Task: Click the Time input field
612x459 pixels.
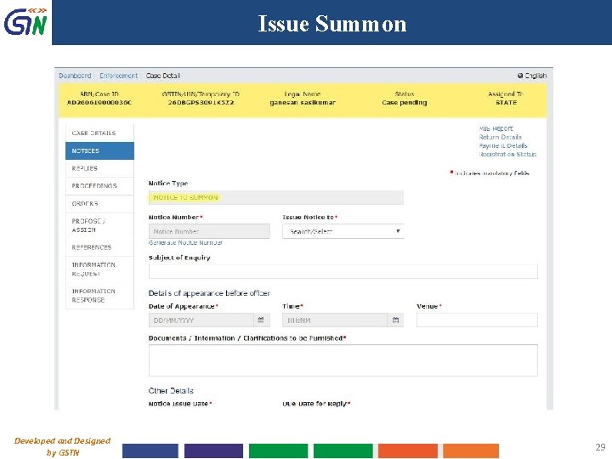Action: [x=335, y=320]
